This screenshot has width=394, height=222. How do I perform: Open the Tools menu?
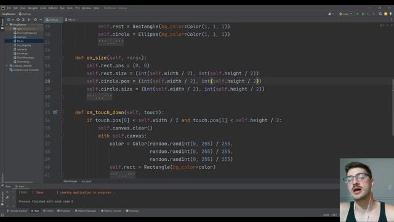[70, 8]
